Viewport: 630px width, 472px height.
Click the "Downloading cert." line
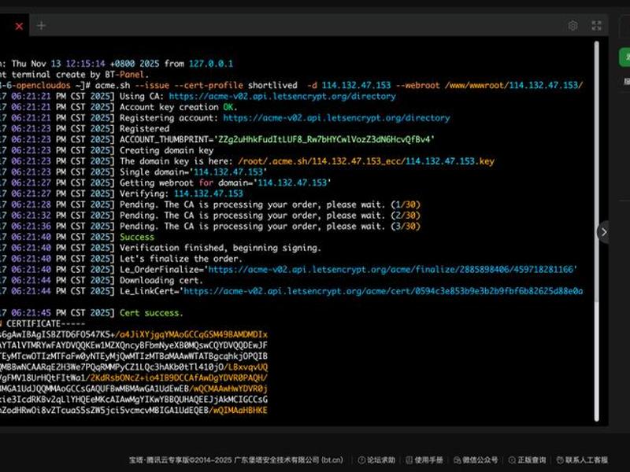[161, 281]
